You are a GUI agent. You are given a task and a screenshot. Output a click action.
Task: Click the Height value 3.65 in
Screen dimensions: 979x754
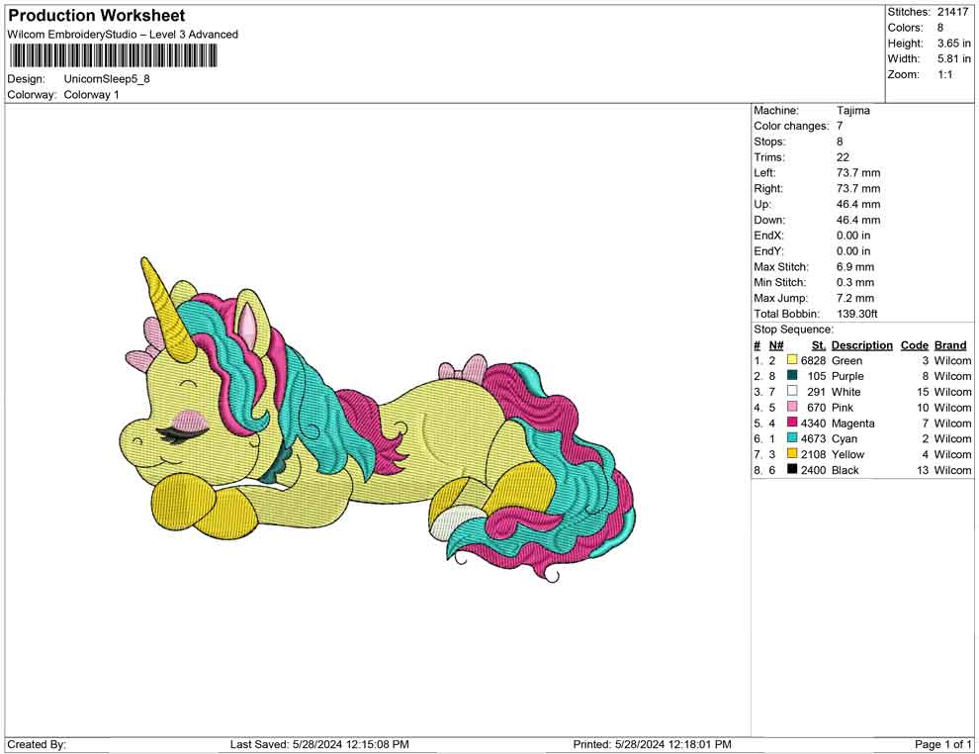pos(954,44)
